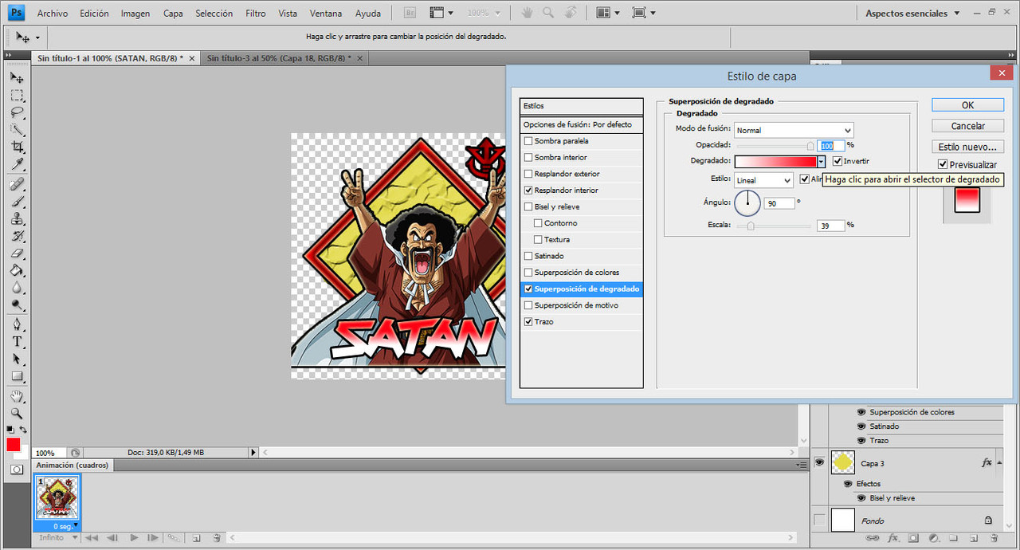Viewport: 1020px width, 550px height.
Task: Select the Rectangle shape tool
Action: pos(17,377)
